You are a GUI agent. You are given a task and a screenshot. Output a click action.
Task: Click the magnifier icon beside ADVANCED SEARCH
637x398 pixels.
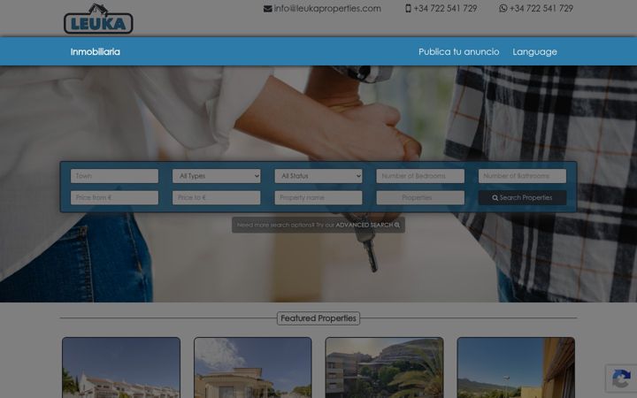point(397,225)
